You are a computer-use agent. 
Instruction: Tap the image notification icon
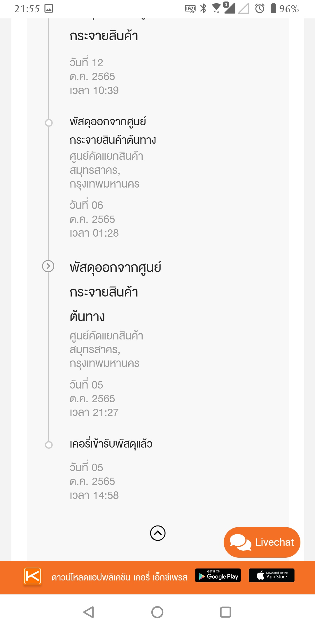click(49, 9)
